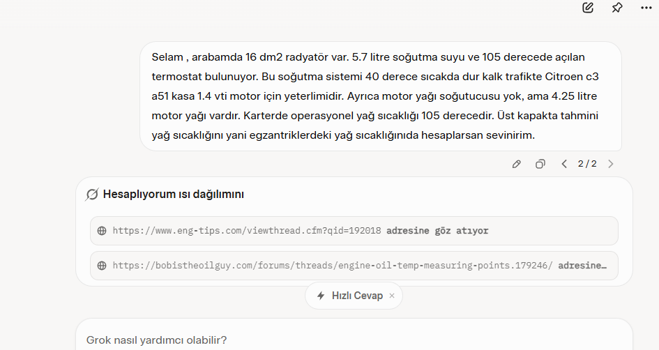Copy the message with the copy icon
Image resolution: width=659 pixels, height=350 pixels.
click(x=540, y=164)
